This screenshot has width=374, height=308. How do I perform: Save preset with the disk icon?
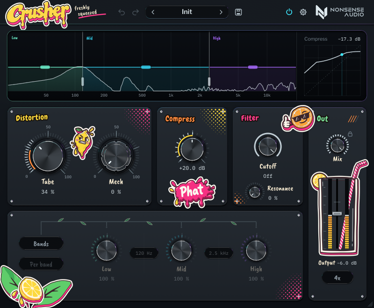(238, 12)
